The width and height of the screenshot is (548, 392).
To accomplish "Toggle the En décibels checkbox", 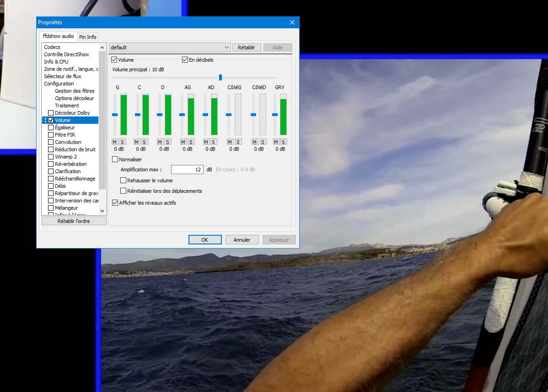I will pos(185,60).
